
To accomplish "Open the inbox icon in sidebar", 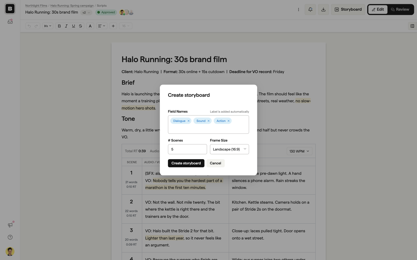I will tap(10, 21).
